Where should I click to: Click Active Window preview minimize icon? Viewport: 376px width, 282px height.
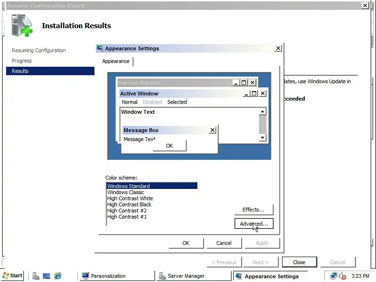tap(246, 93)
